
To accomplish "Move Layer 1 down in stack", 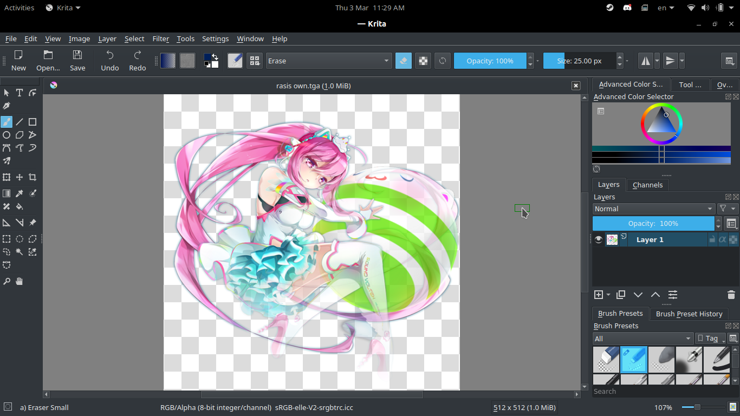I will click(x=638, y=295).
